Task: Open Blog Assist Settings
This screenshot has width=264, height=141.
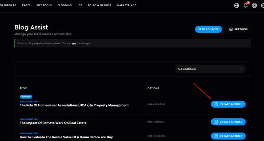Action: point(238,30)
